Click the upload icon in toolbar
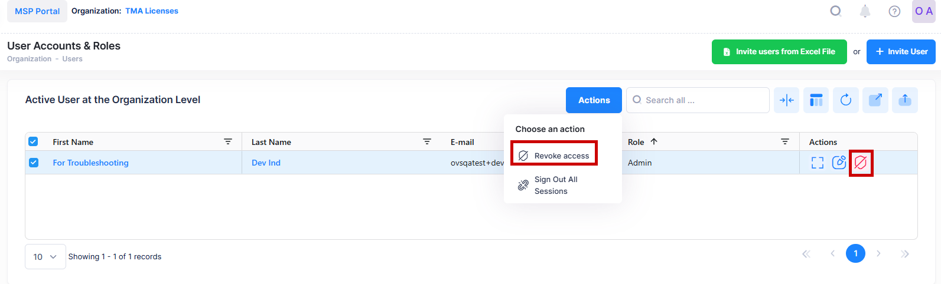 (904, 100)
